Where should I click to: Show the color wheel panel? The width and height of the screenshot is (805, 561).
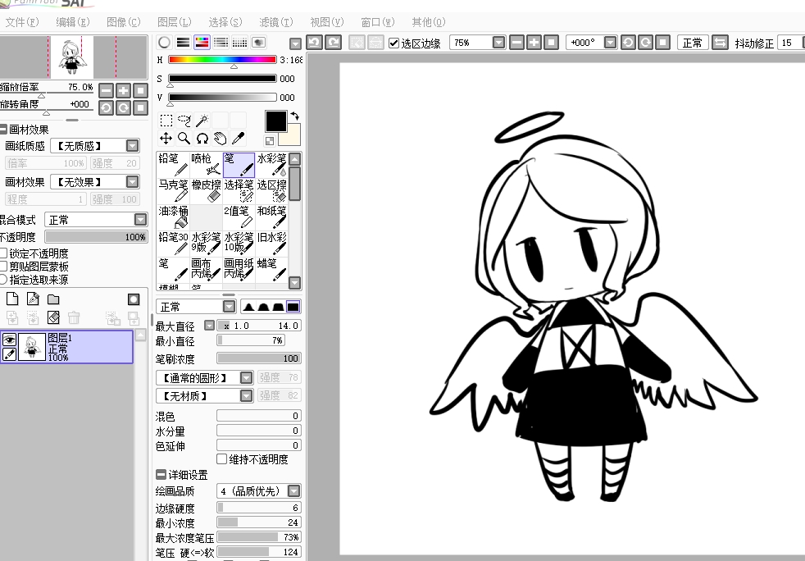pyautogui.click(x=164, y=43)
